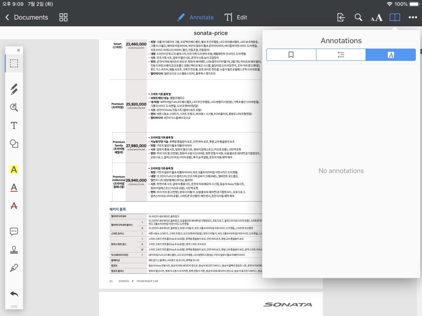Select the Strikethrough text tool

coord(14,206)
